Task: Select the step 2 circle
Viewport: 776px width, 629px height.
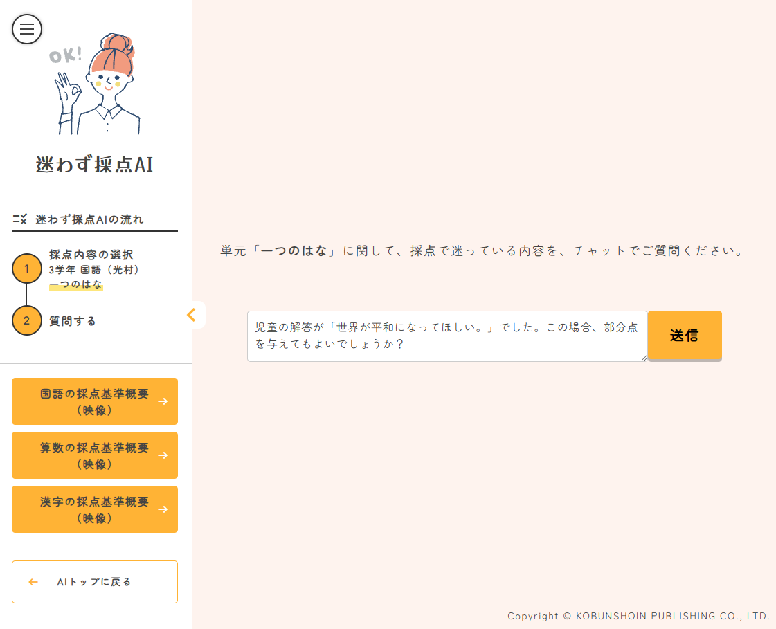Action: pyautogui.click(x=27, y=320)
